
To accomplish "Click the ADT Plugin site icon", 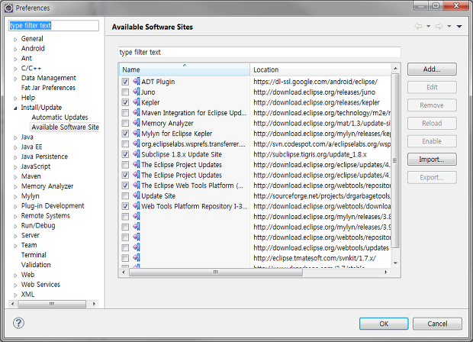I will 137,82.
